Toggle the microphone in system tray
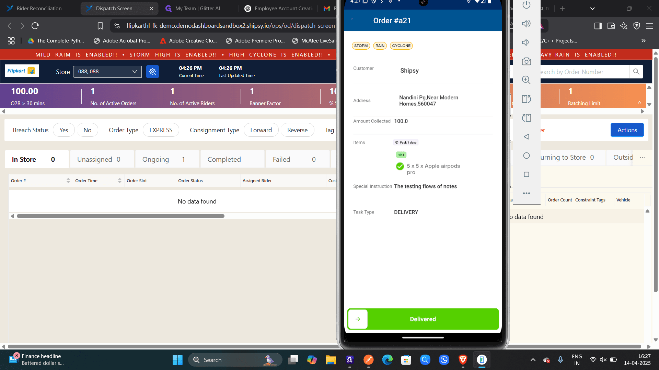The height and width of the screenshot is (370, 659). coord(560,360)
